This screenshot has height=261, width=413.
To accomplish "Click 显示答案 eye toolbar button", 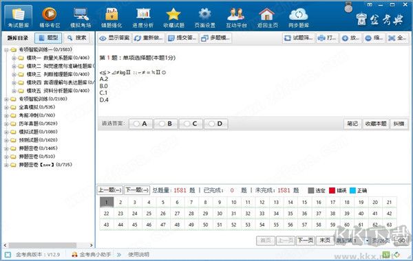I will (x=114, y=38).
